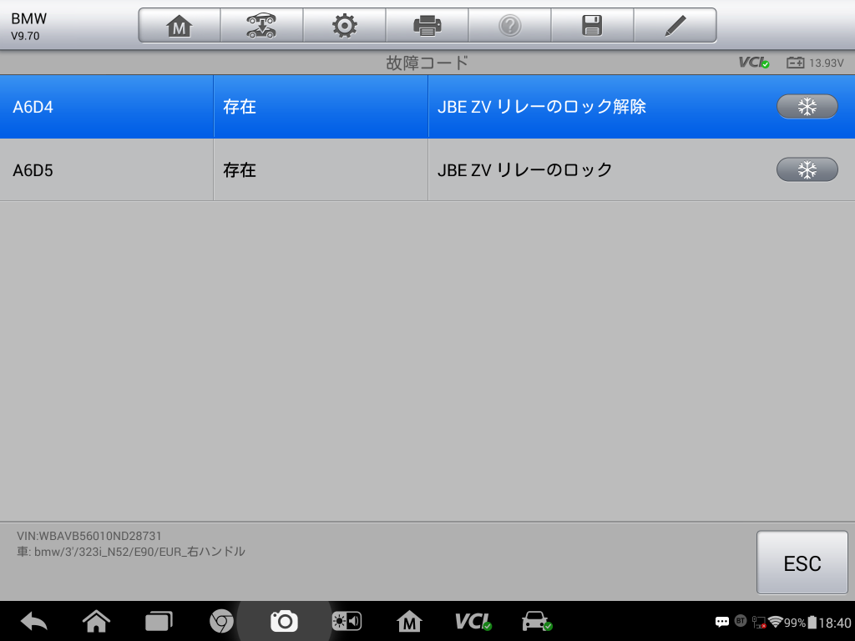
Task: Tap the A6D5 description JBE ZV リレーのロック
Action: point(524,170)
